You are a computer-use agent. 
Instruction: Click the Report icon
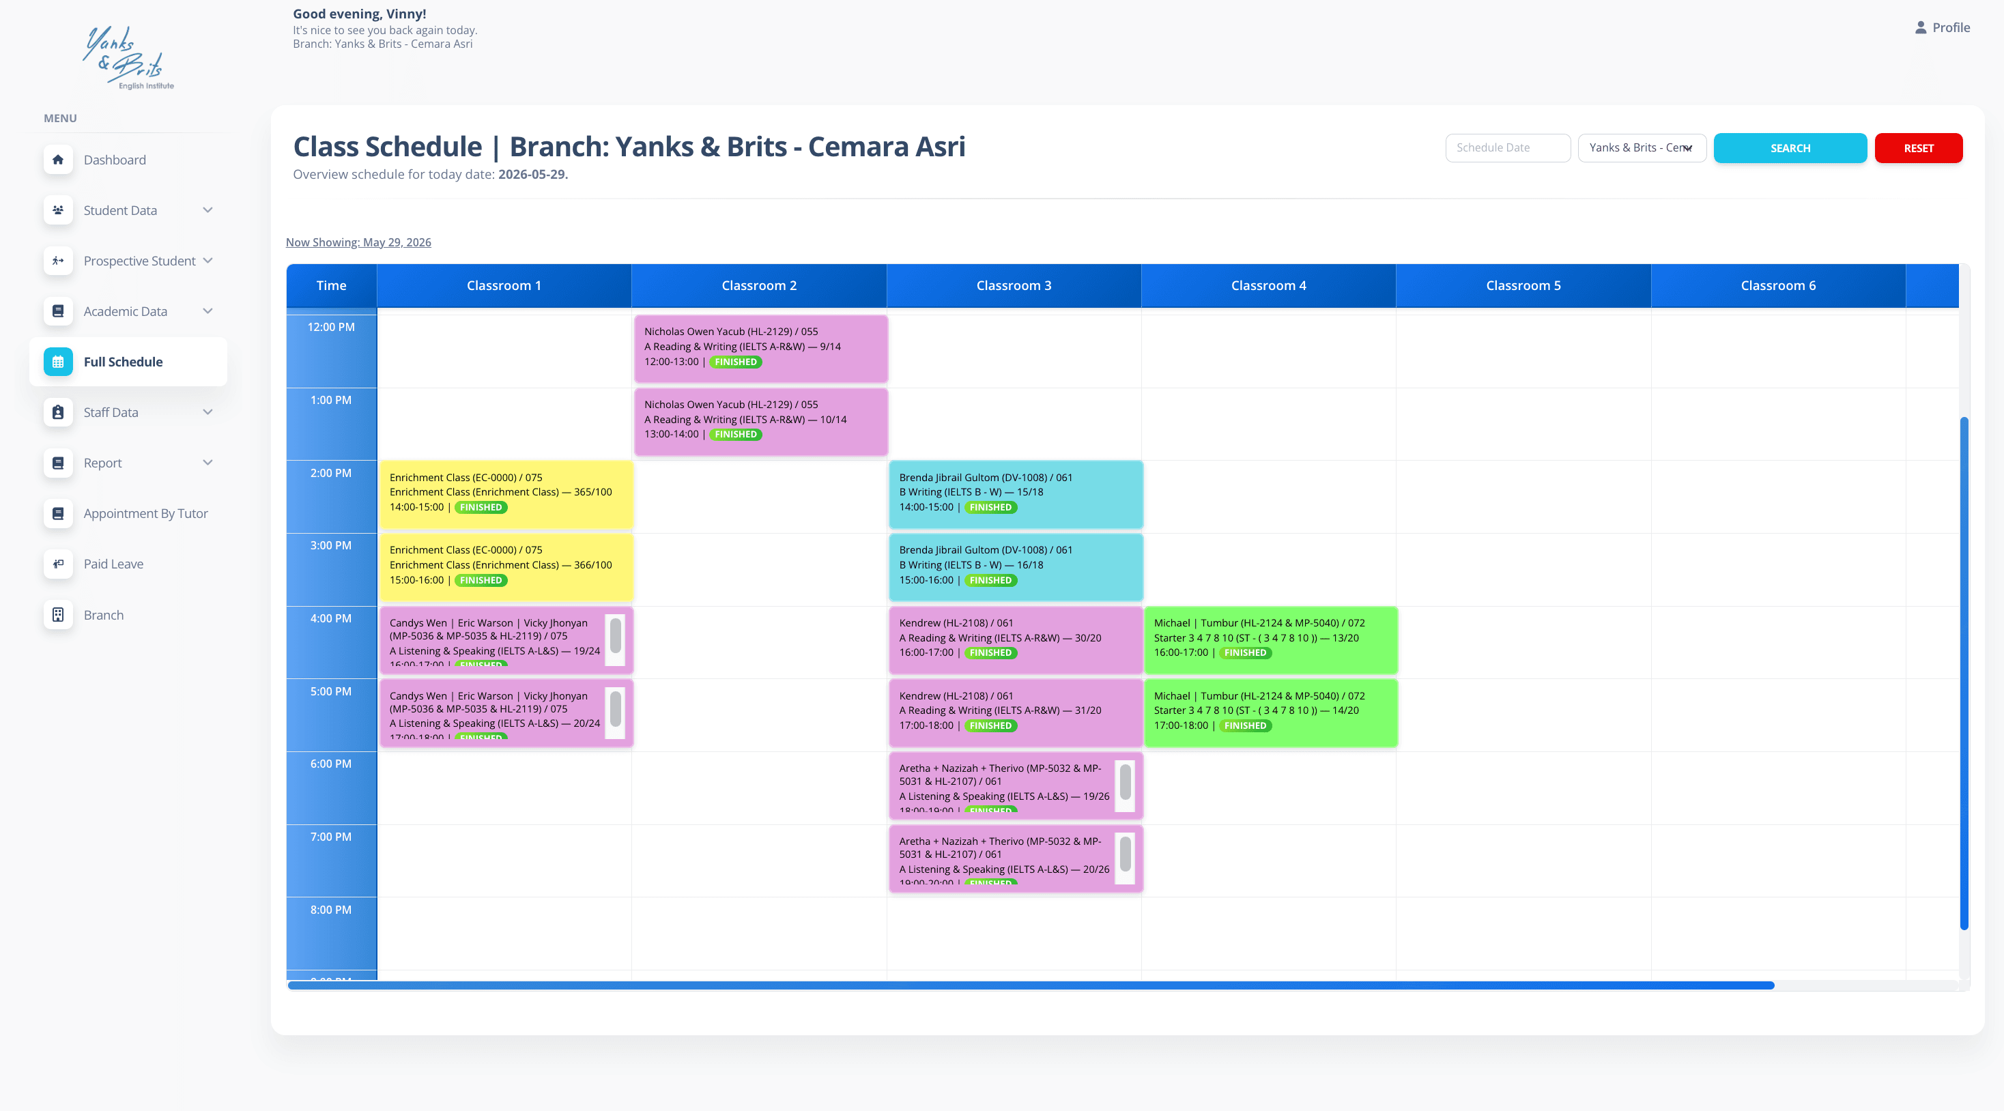coord(57,463)
